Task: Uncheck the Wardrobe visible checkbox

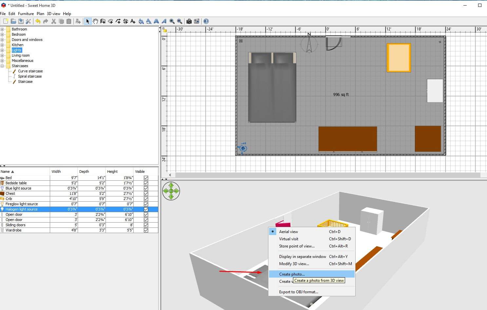Action: click(146, 230)
